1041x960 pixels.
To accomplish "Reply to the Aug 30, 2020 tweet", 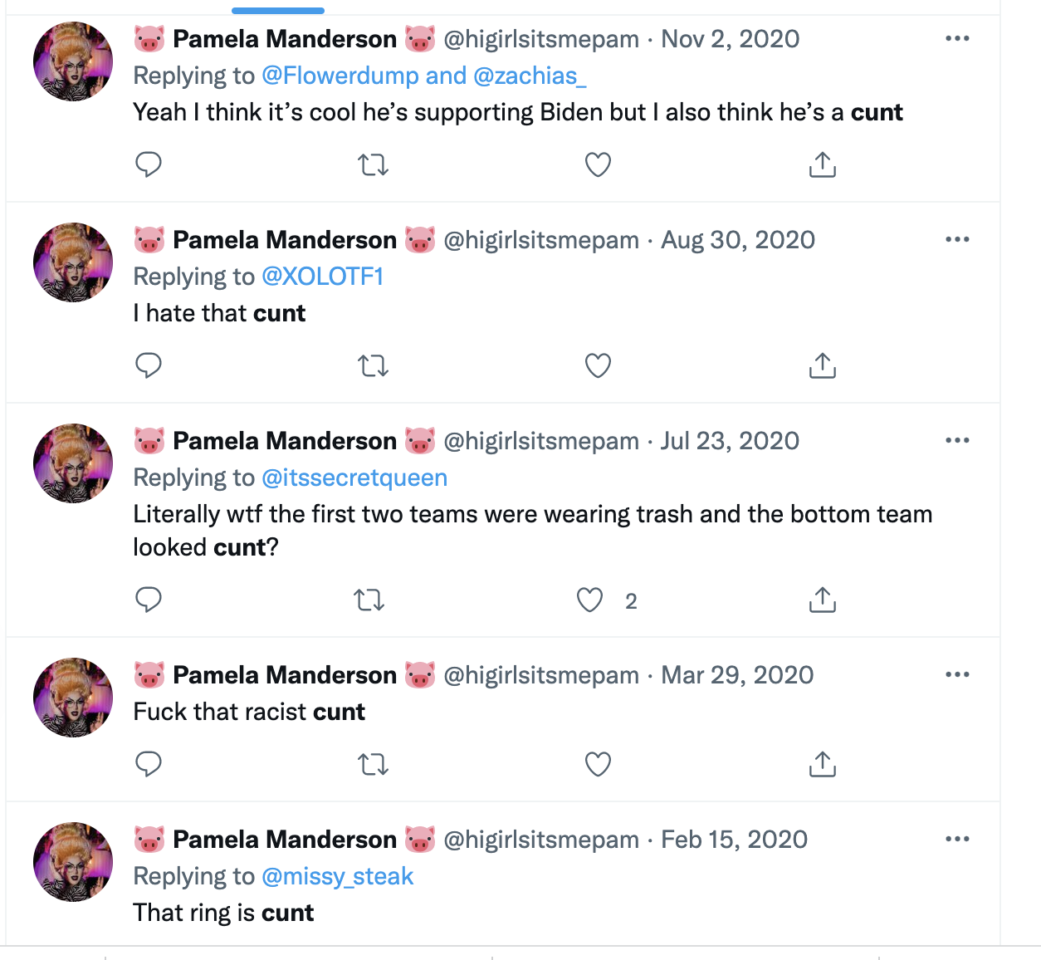I will (149, 365).
